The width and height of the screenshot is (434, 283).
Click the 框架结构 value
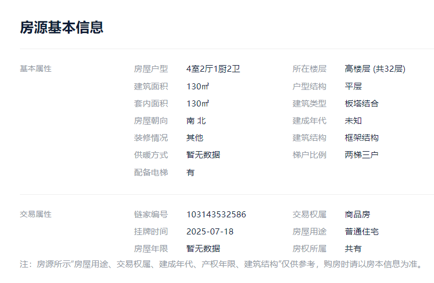coord(362,138)
